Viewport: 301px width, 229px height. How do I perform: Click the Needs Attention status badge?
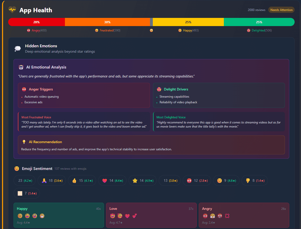(x=281, y=10)
